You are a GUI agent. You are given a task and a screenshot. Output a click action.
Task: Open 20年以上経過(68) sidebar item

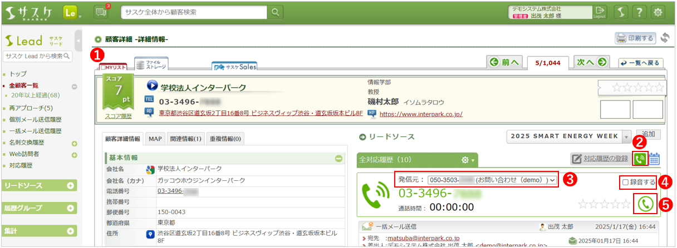point(35,95)
